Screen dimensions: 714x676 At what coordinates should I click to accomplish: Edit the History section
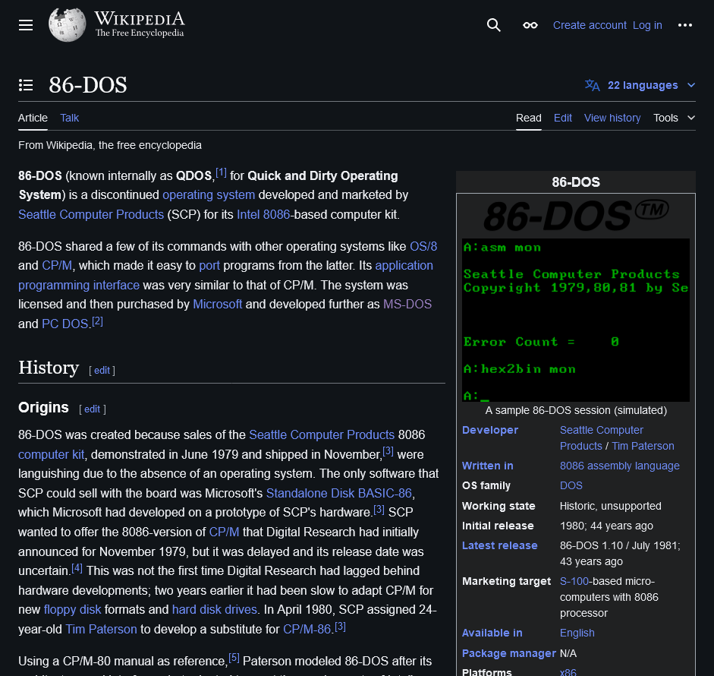pos(102,371)
